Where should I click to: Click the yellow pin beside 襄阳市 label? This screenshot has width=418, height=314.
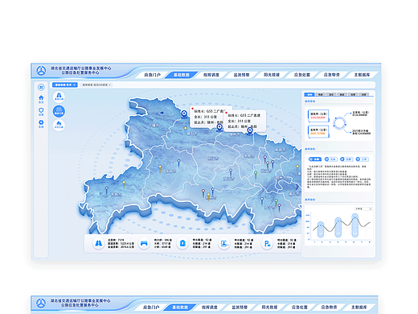pos(185,130)
